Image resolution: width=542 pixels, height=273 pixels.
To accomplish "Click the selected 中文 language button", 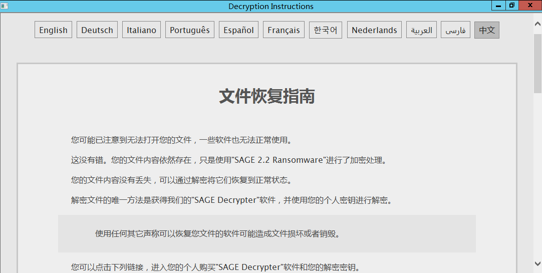I will pyautogui.click(x=486, y=30).
